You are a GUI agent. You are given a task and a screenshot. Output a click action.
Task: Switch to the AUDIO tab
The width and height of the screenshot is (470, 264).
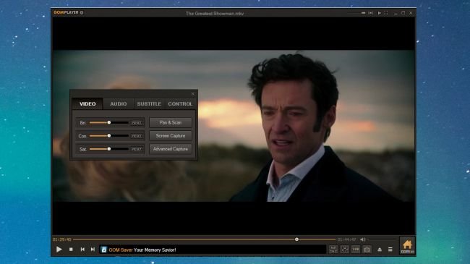[119, 104]
